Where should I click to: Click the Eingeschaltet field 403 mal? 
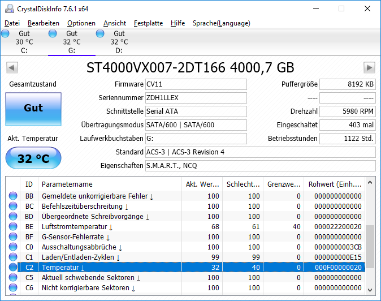(x=348, y=125)
